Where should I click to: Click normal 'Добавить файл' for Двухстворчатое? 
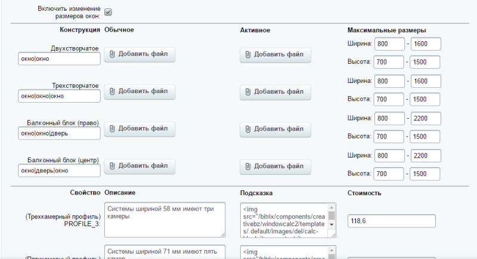coord(140,55)
